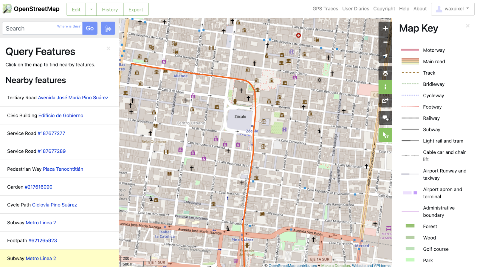This screenshot has width=477, height=267.
Task: Go to GPS Traces
Action: tap(325, 9)
